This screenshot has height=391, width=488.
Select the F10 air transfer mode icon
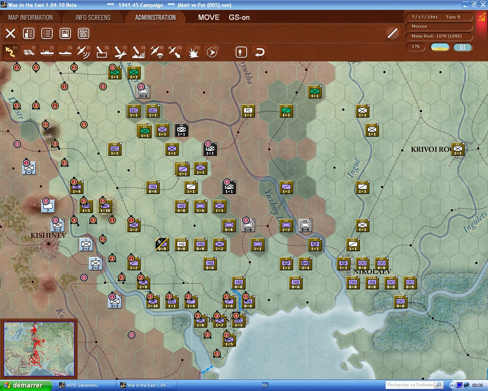coord(175,52)
